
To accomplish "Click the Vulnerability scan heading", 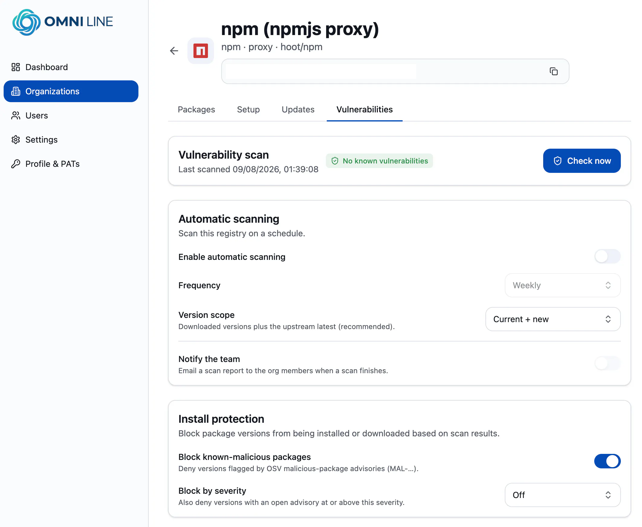I will (223, 155).
